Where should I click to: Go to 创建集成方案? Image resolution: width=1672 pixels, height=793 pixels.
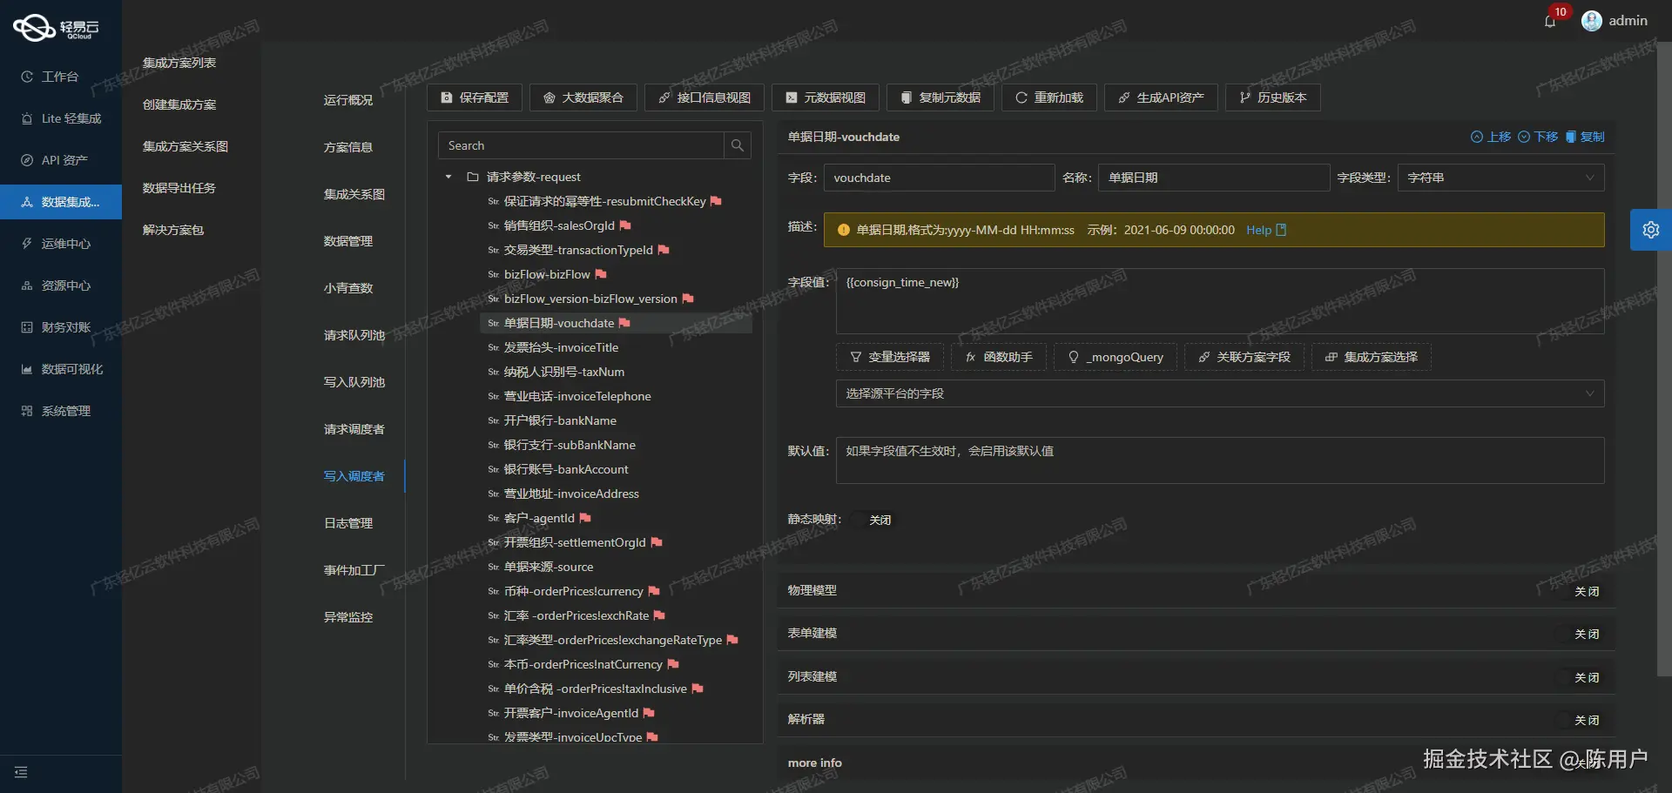pyautogui.click(x=179, y=104)
